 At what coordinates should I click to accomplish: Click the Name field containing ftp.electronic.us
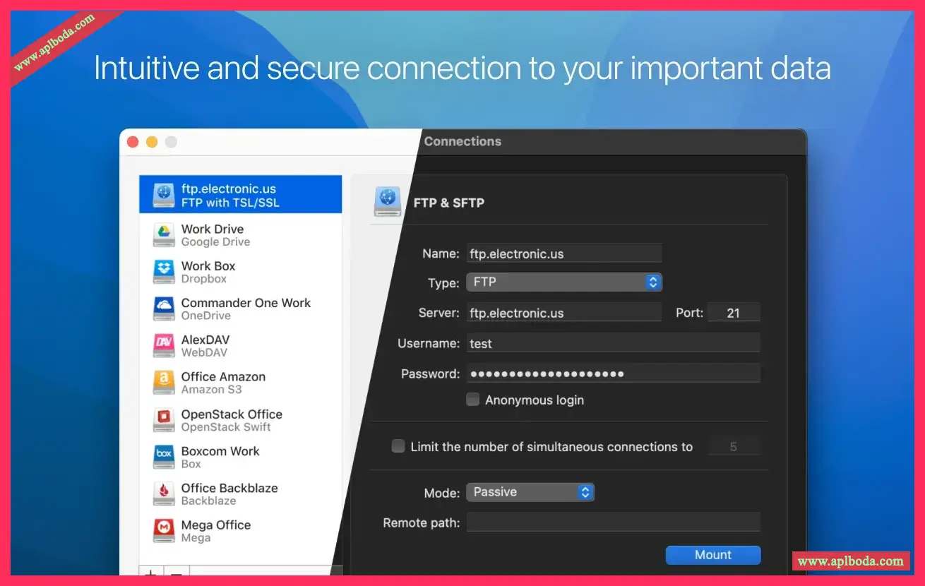pyautogui.click(x=564, y=253)
